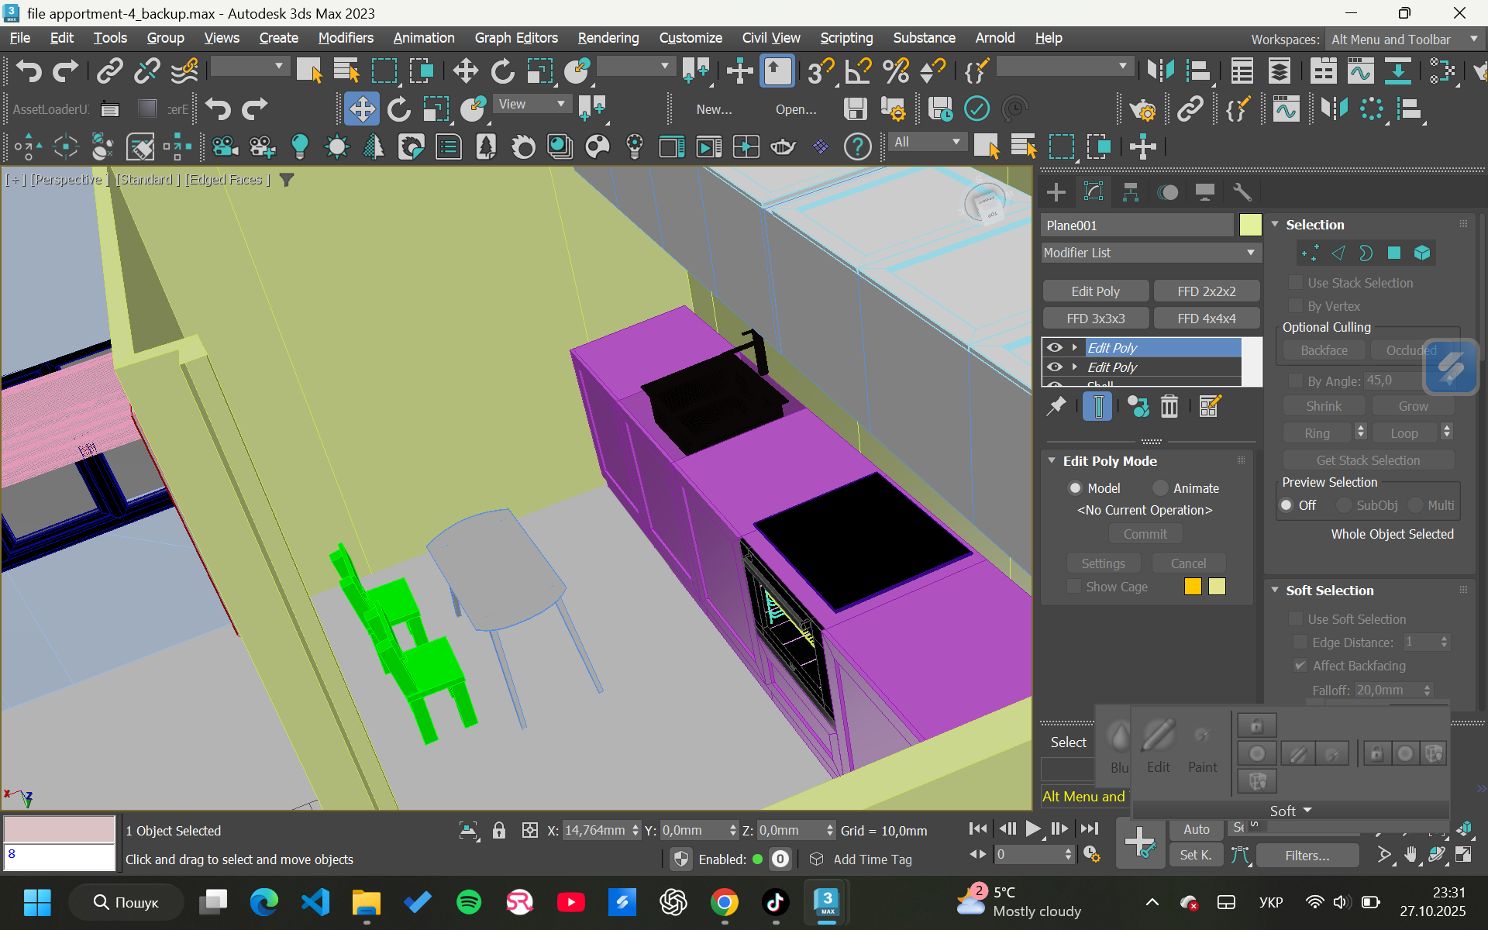Select the Animate radio button

pyautogui.click(x=1160, y=487)
